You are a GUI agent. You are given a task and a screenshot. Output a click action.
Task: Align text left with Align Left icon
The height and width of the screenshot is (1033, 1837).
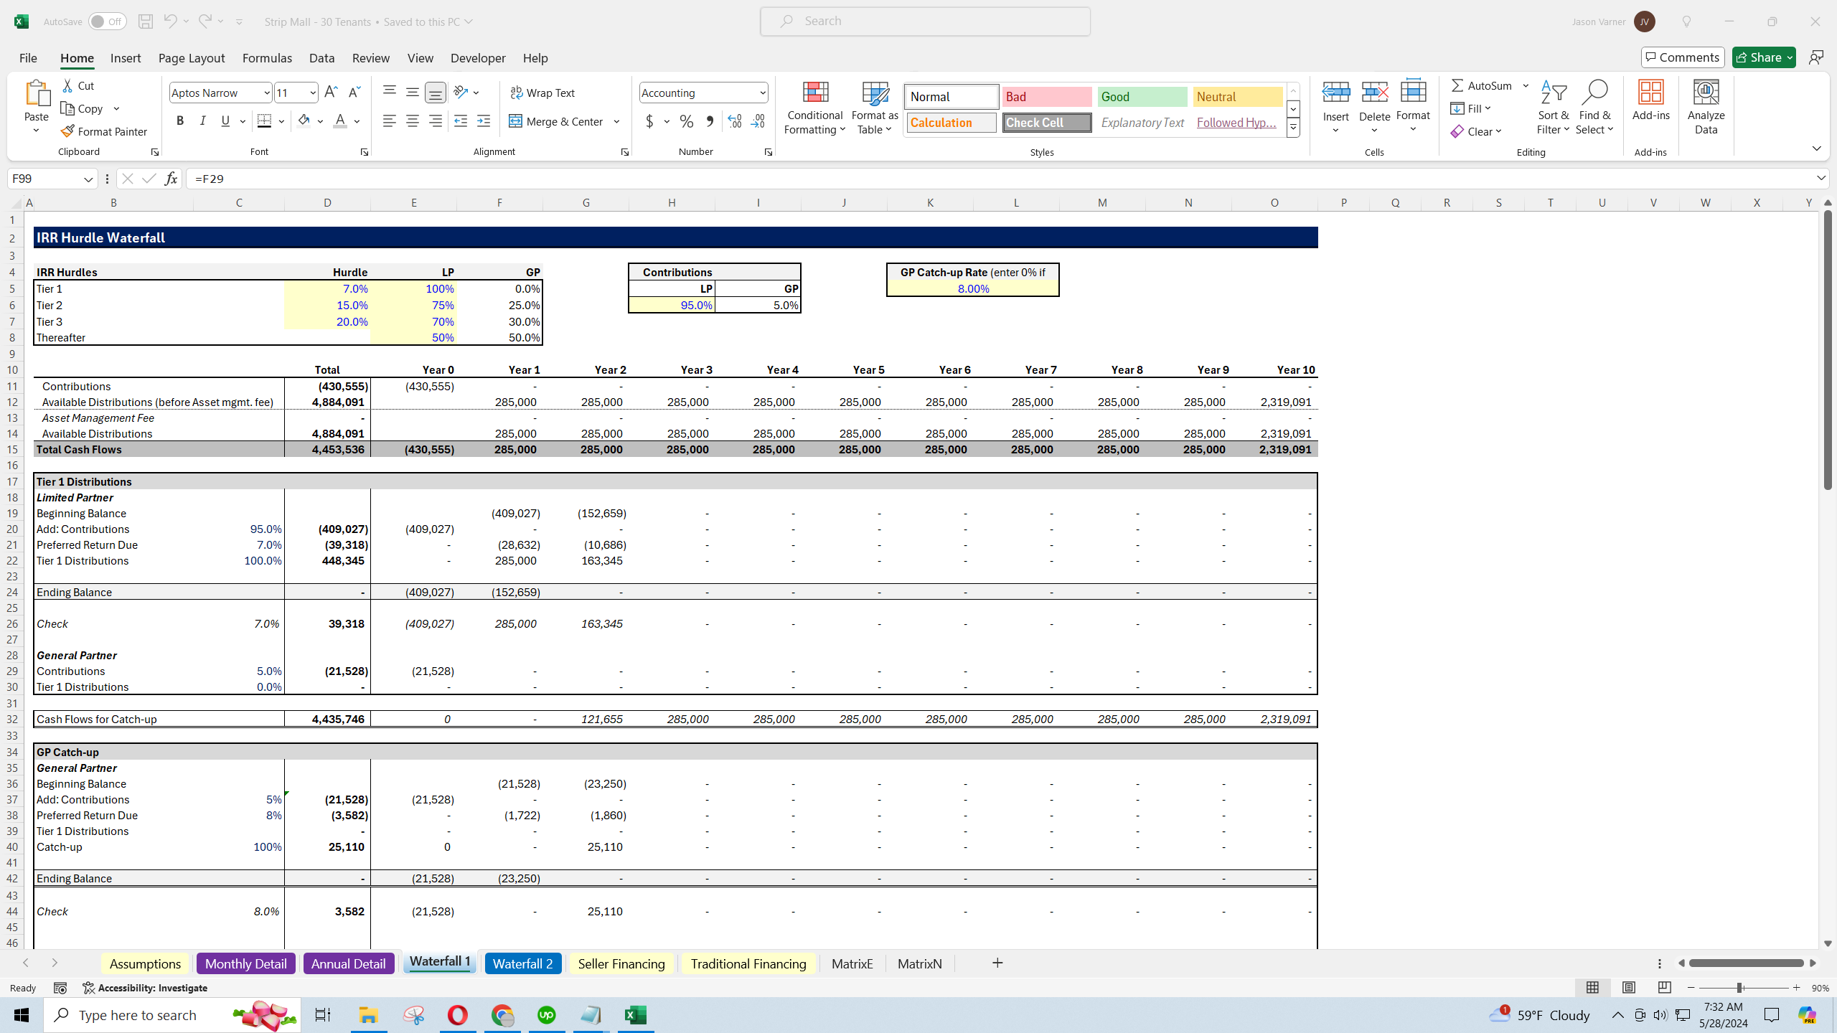point(389,121)
